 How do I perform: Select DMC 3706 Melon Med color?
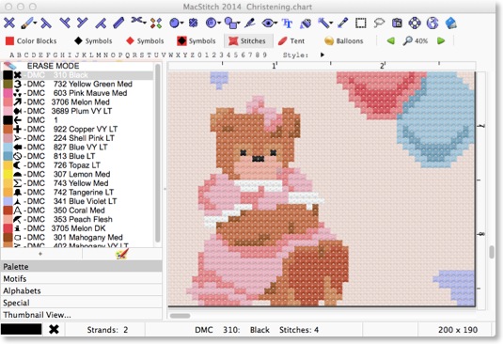(78, 102)
